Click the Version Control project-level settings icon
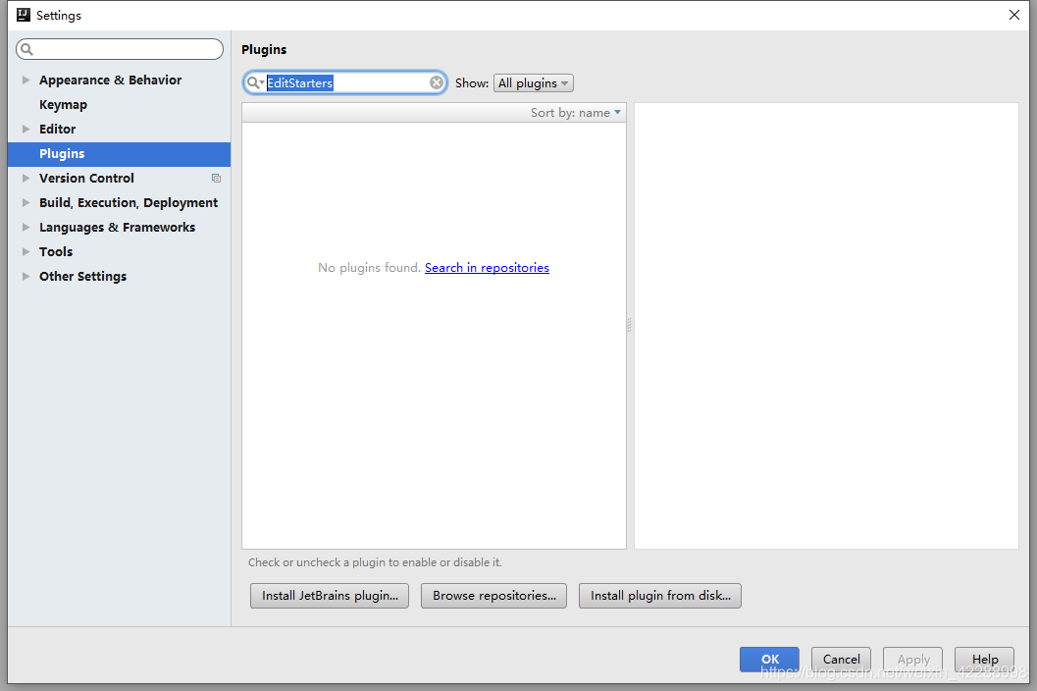This screenshot has height=691, width=1037. tap(216, 178)
